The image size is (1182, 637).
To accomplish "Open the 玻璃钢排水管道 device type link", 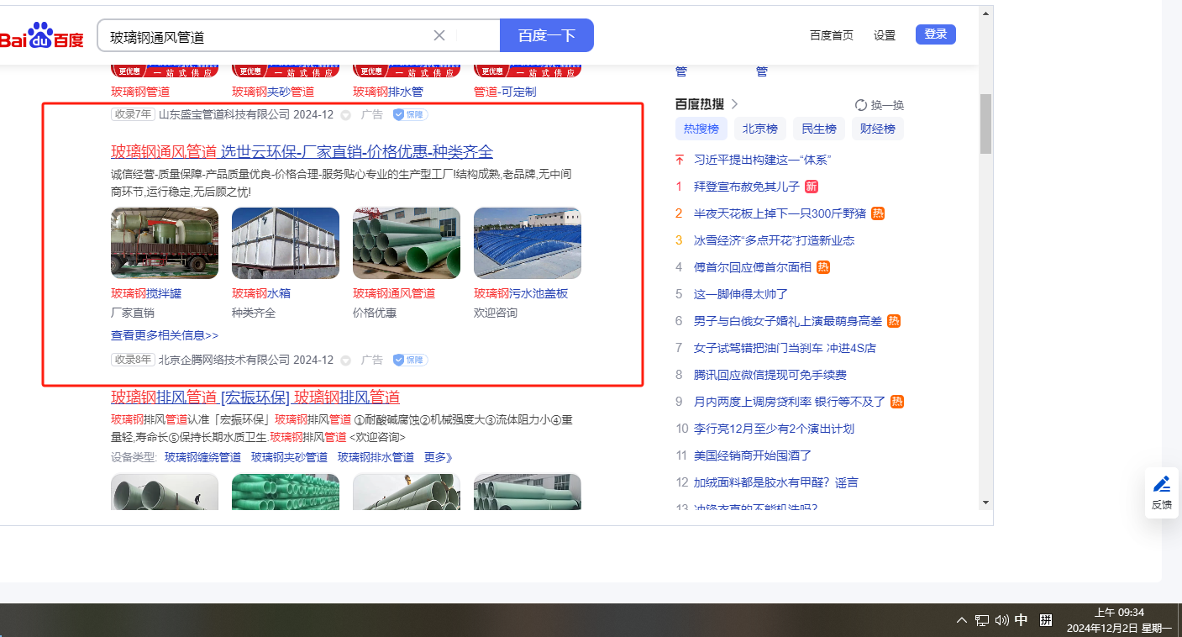I will point(376,457).
